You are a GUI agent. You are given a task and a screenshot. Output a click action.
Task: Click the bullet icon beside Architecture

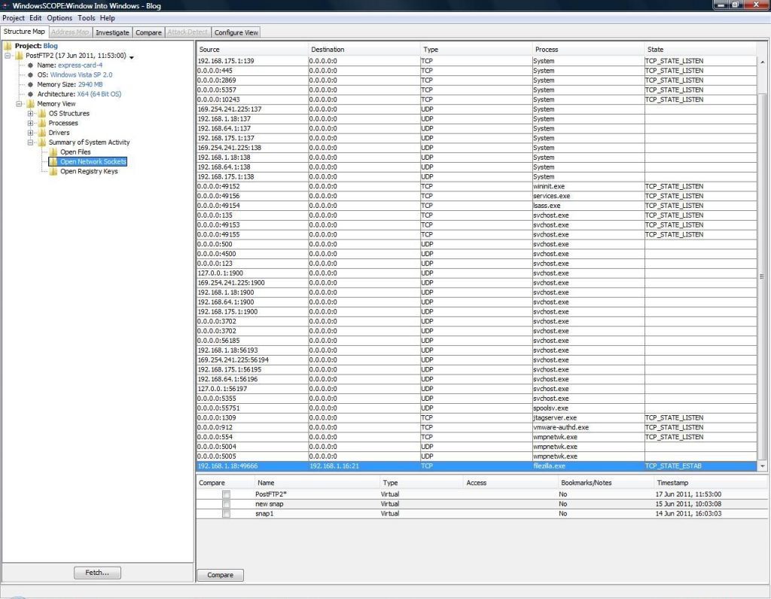(30, 94)
